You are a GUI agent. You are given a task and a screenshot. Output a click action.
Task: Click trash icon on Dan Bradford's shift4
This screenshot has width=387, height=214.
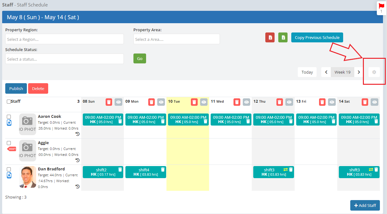point(163,169)
